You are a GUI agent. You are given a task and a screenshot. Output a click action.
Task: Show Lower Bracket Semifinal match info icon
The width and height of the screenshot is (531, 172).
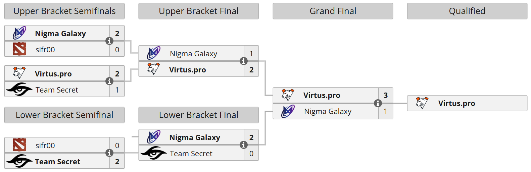click(109, 153)
